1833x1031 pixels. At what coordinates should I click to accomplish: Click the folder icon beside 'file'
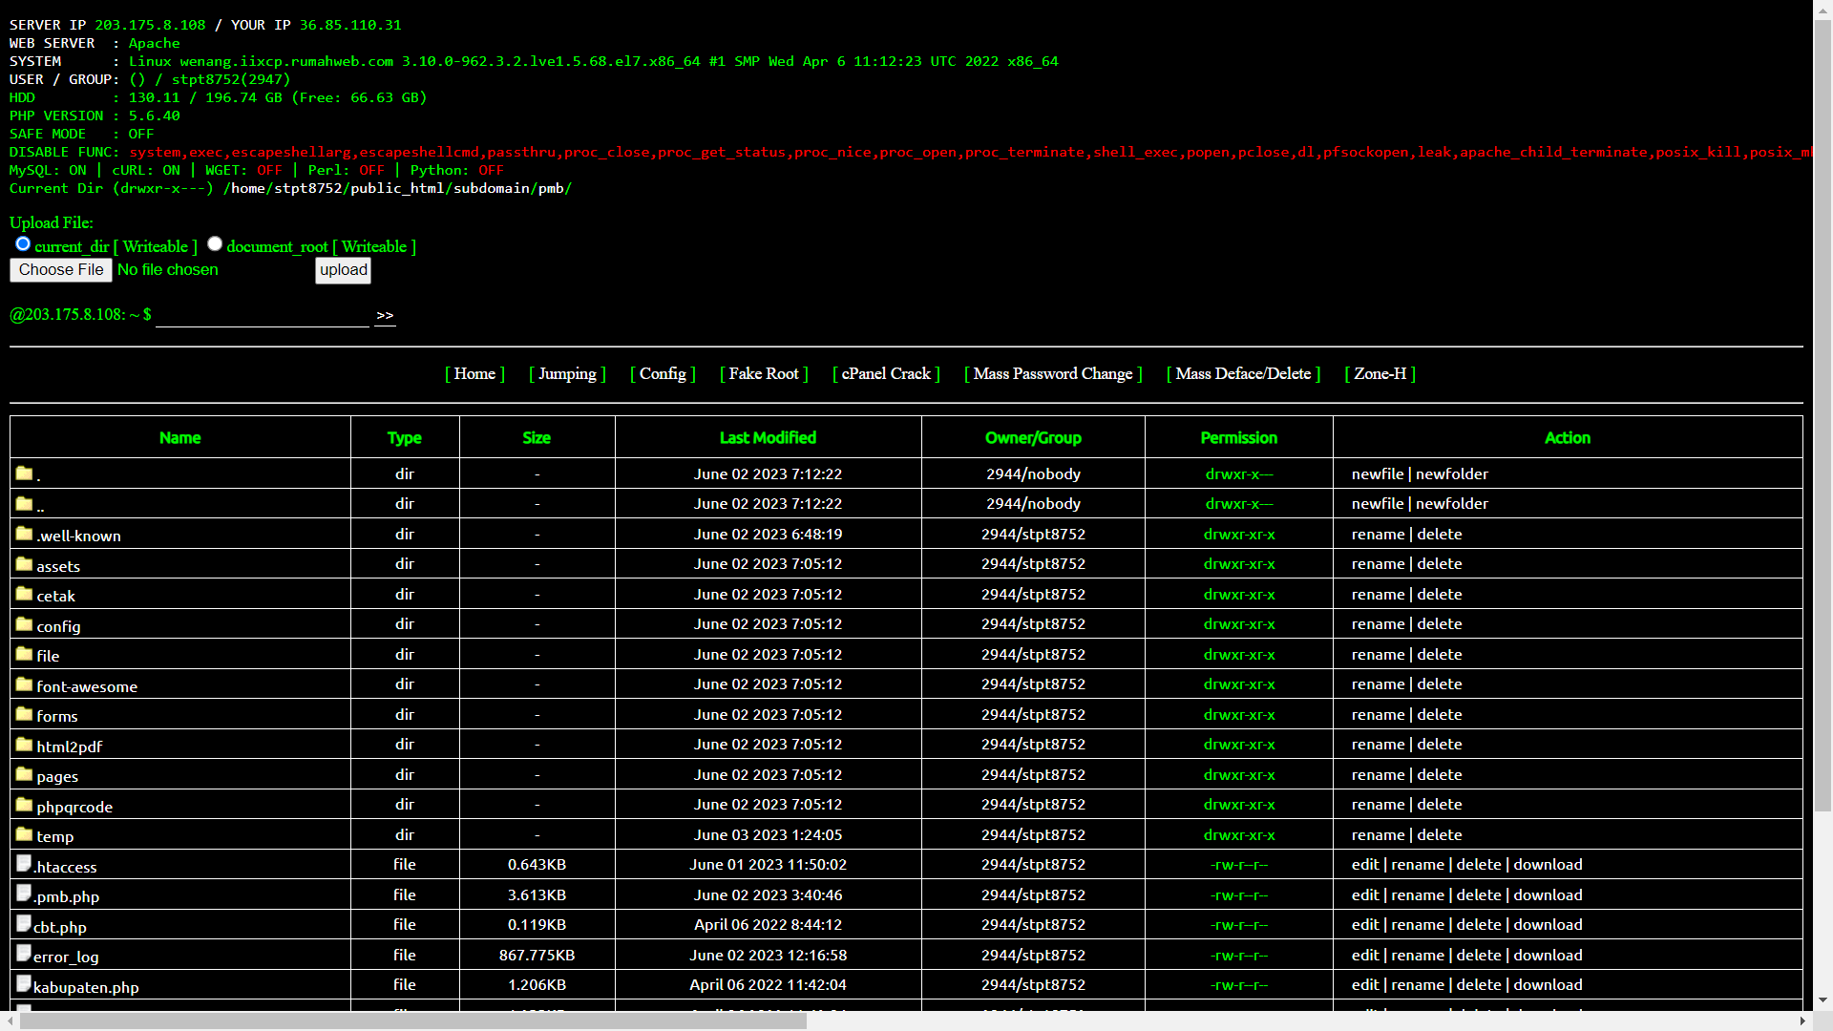tap(25, 654)
